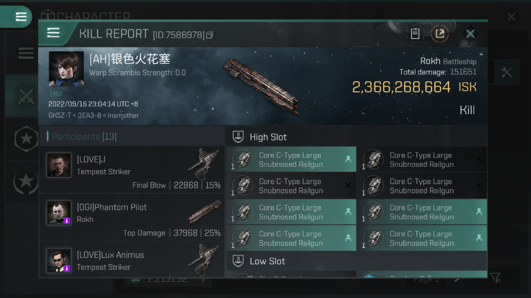Image resolution: width=531 pixels, height=298 pixels.
Task: Click the tools wrench icon at right
Action: pos(506,72)
